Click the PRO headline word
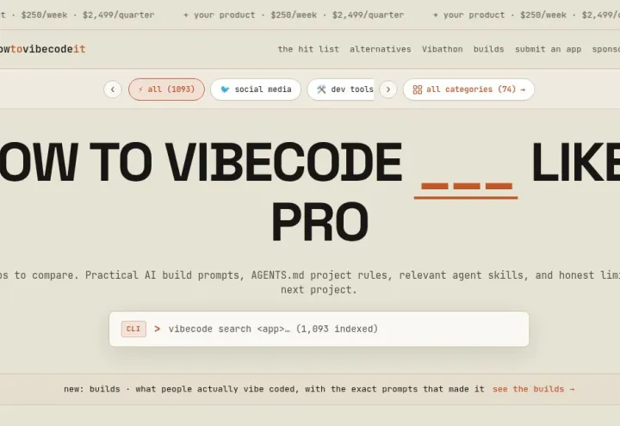This screenshot has height=426, width=620. tap(319, 222)
